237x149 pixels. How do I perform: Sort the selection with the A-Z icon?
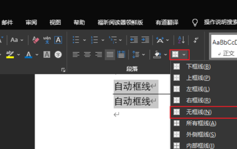click(x=181, y=40)
